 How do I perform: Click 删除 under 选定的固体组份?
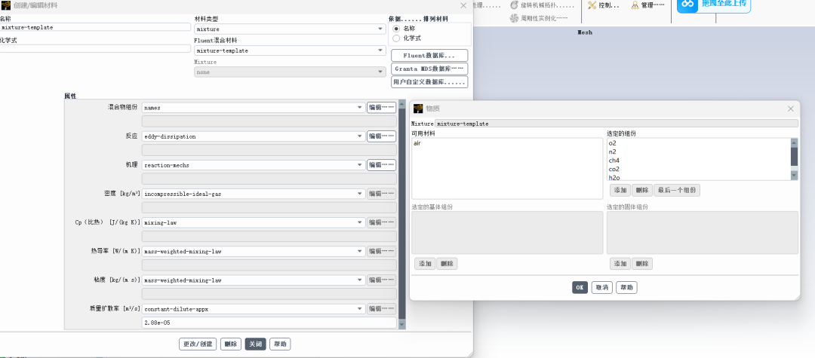(642, 264)
